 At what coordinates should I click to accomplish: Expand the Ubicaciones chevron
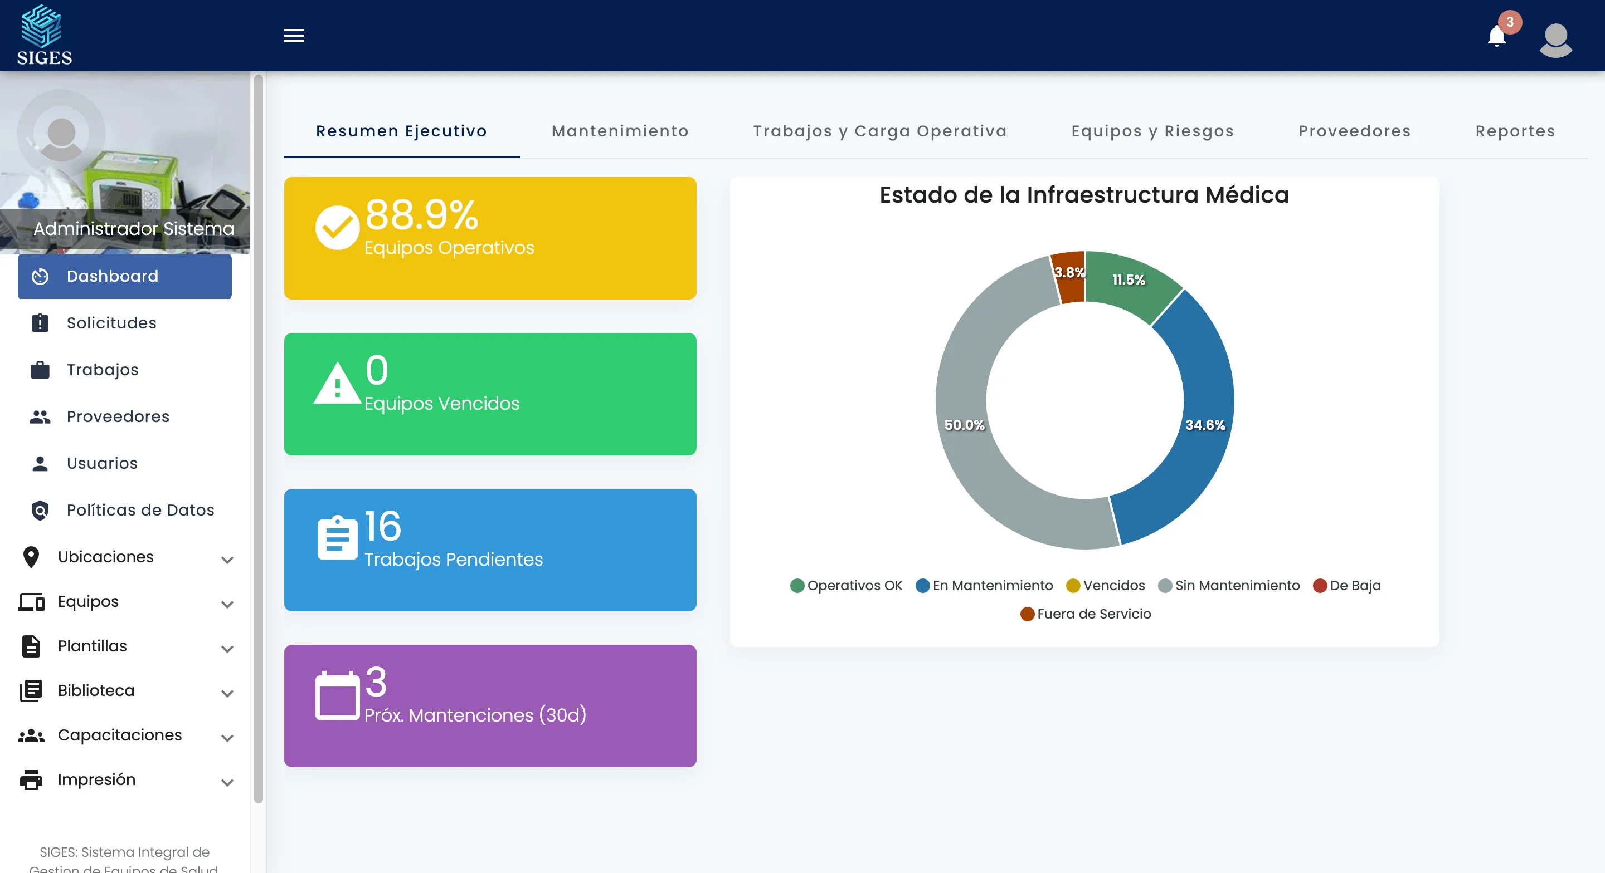[227, 560]
